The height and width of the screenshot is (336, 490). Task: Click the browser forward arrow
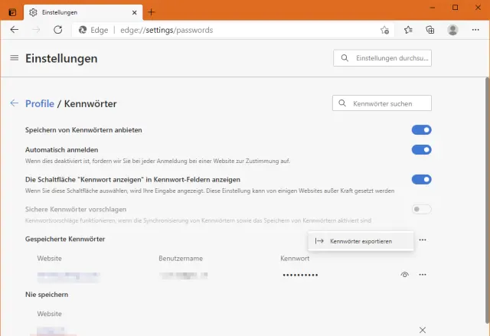click(36, 30)
